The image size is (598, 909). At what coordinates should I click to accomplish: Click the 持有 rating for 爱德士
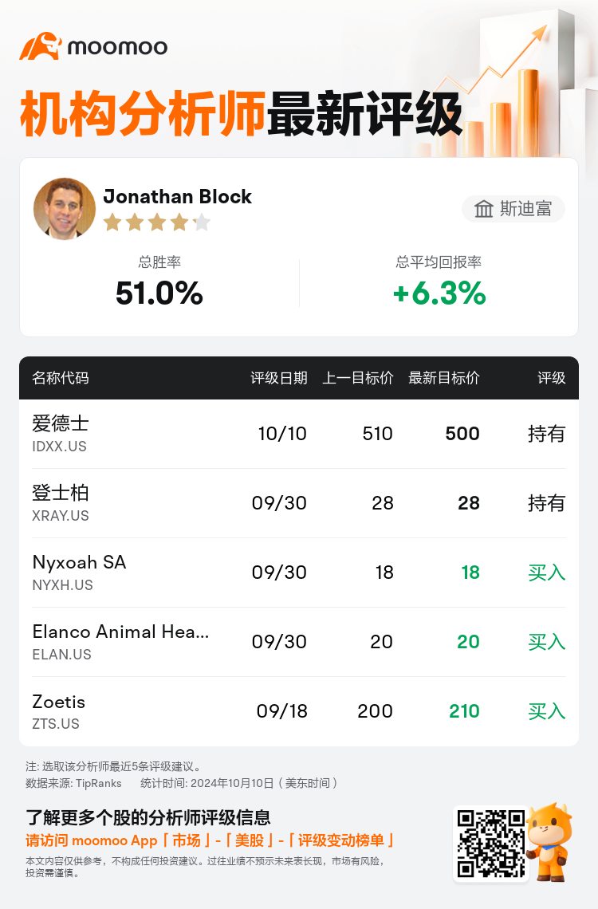tap(546, 434)
